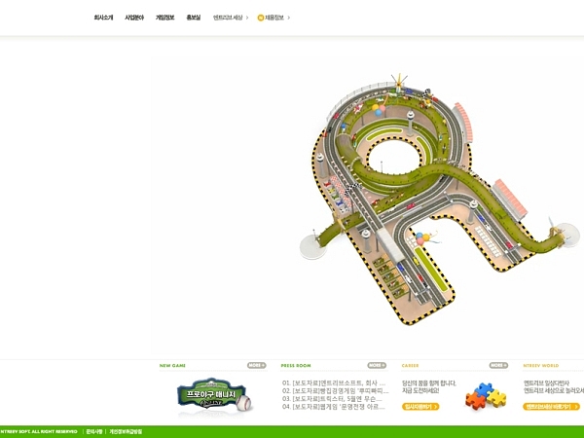584x438 pixels.
Task: Open first press release about 엔트리브소프트
Action: (334, 383)
